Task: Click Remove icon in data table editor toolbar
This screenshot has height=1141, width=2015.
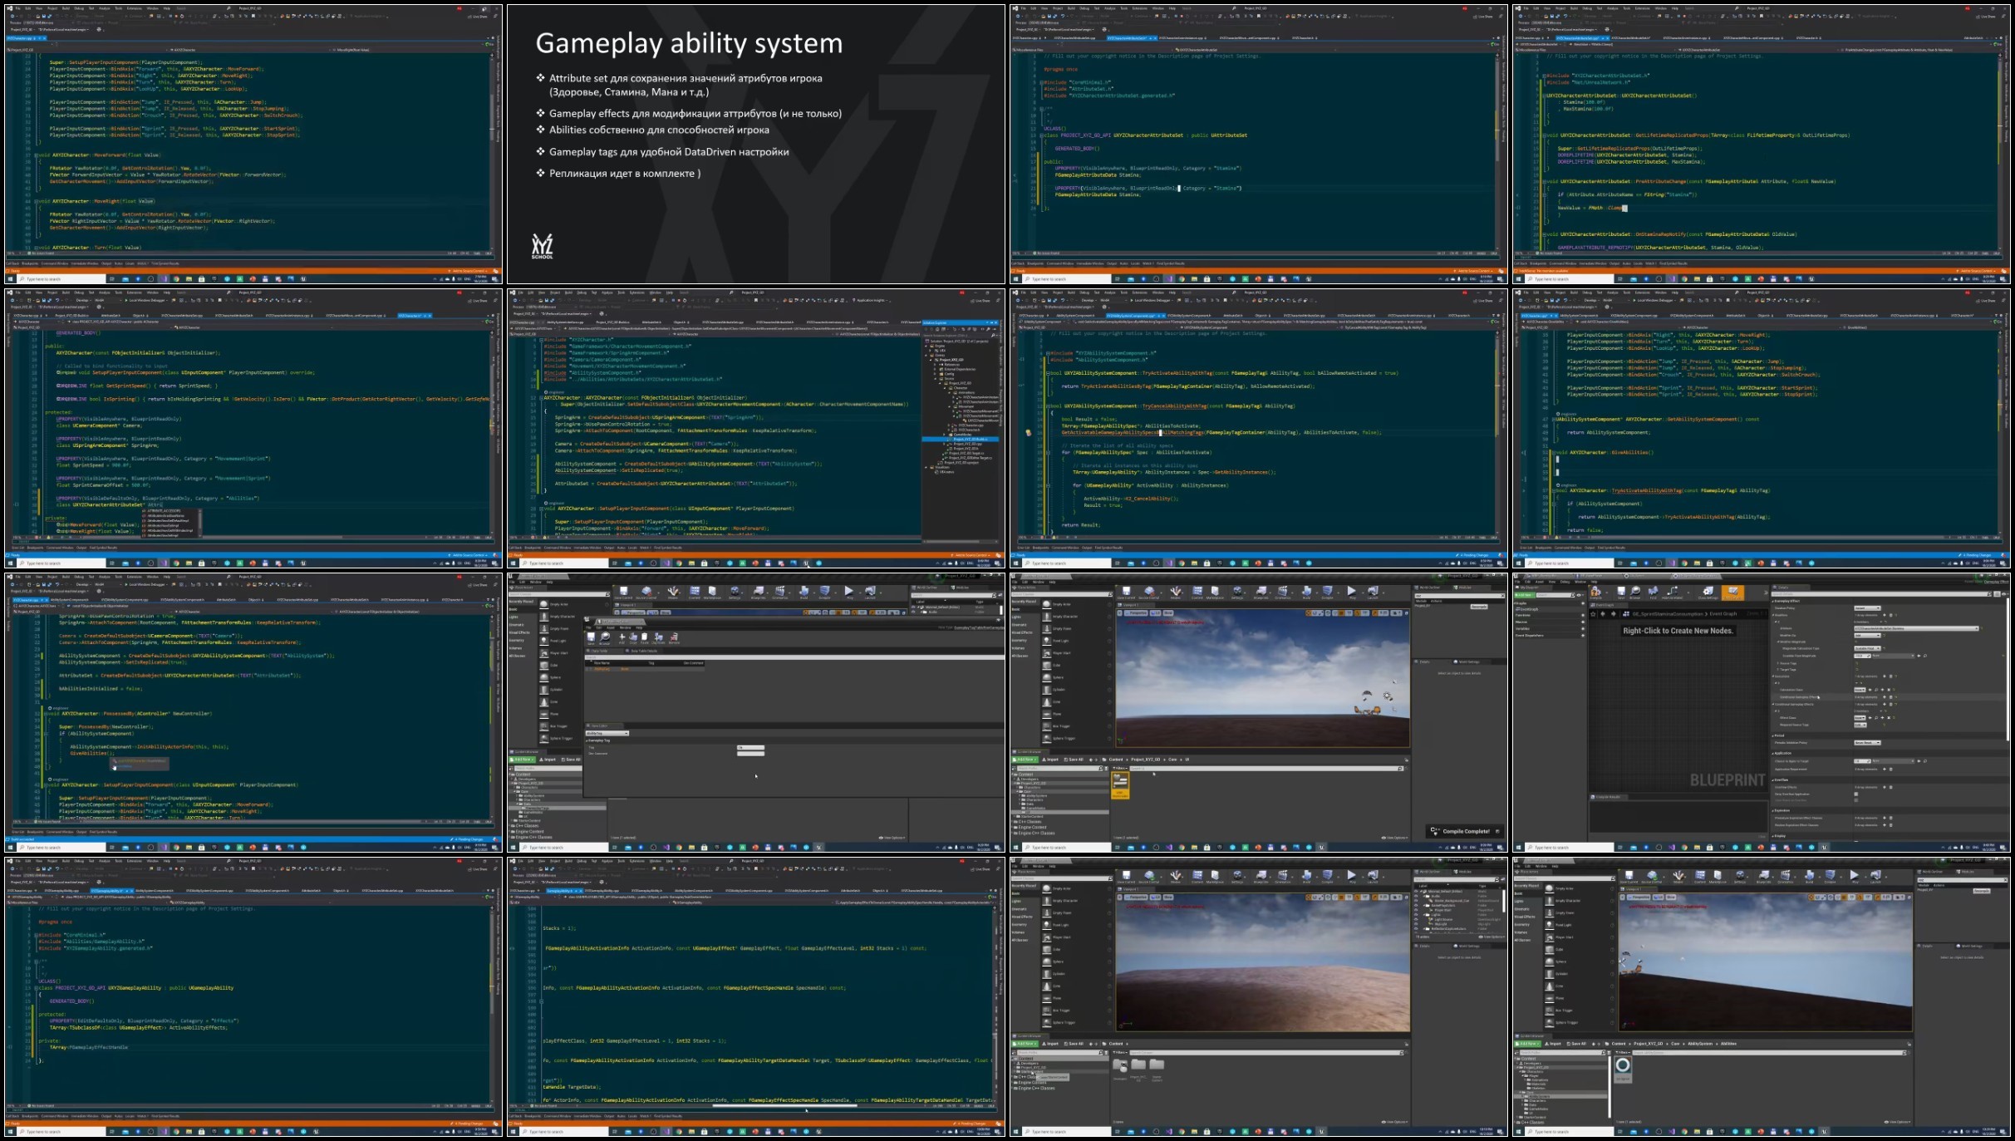Action: click(x=674, y=638)
